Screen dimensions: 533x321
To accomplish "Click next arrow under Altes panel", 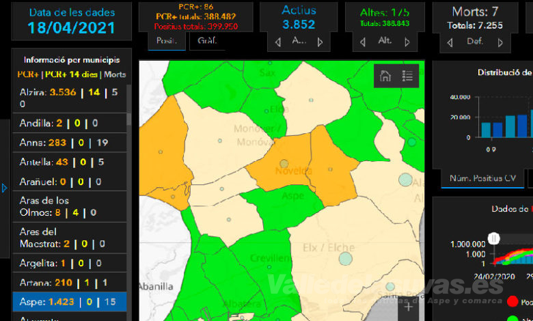I will pyautogui.click(x=407, y=42).
